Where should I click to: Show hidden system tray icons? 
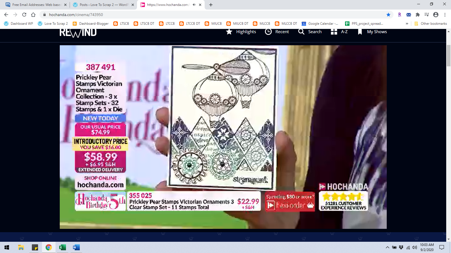pos(387,247)
